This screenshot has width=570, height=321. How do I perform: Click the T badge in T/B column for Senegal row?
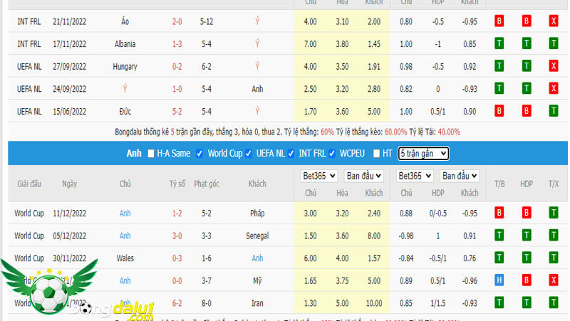coord(499,236)
